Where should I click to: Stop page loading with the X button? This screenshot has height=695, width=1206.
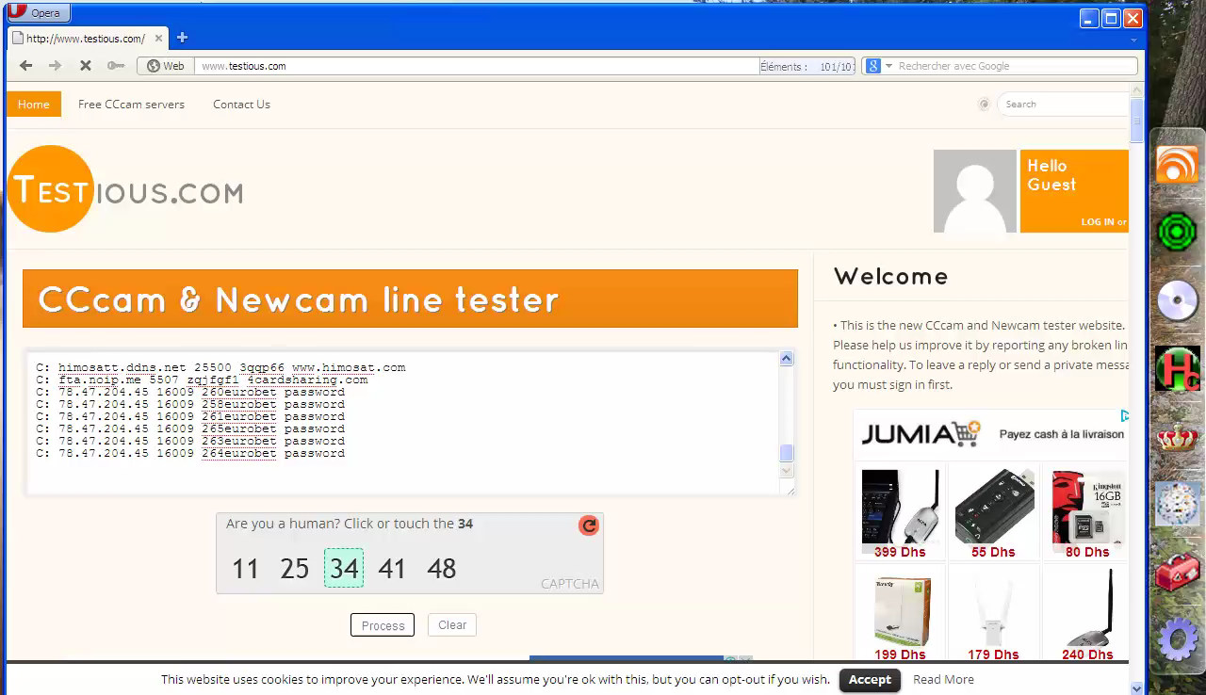pos(85,66)
